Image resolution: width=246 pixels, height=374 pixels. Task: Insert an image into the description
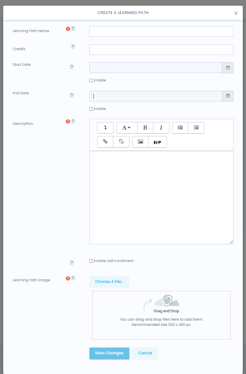[140, 142]
